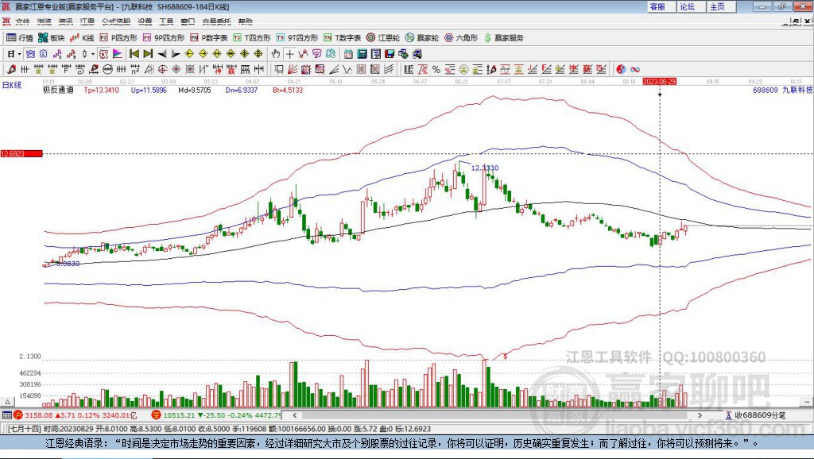Click the red 12.6923 price marker

click(21, 153)
